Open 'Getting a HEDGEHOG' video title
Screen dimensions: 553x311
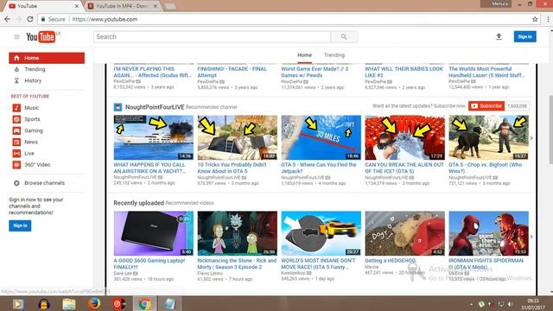(x=391, y=261)
